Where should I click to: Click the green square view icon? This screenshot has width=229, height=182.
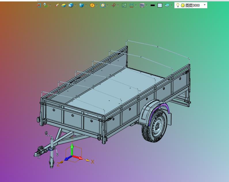[124, 5]
